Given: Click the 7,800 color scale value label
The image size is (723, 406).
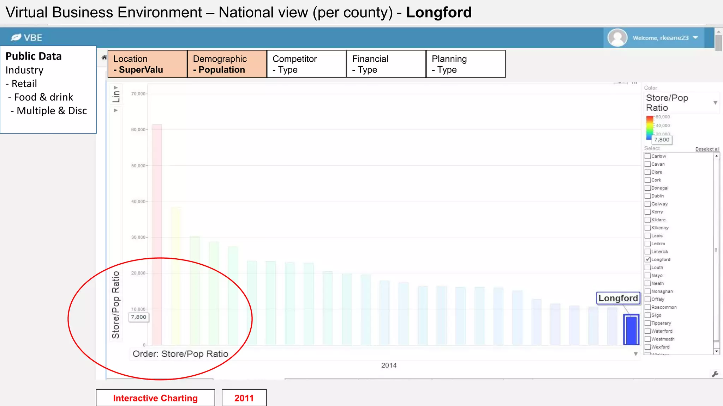Looking at the screenshot, I should [662, 140].
